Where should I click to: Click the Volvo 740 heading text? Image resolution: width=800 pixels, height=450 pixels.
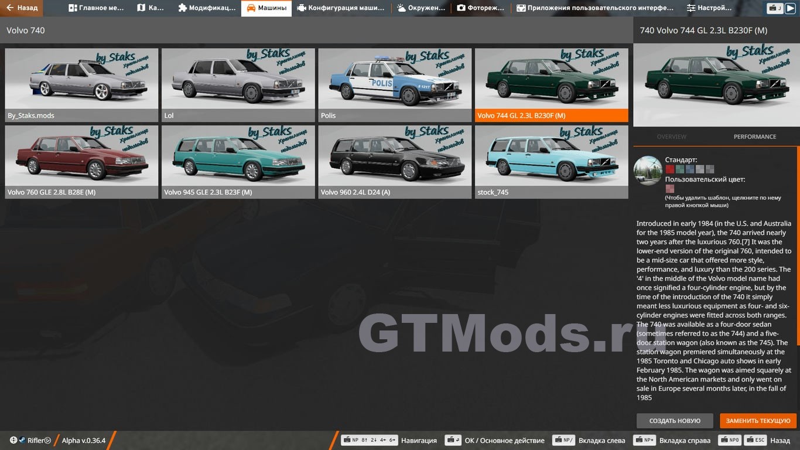click(26, 30)
